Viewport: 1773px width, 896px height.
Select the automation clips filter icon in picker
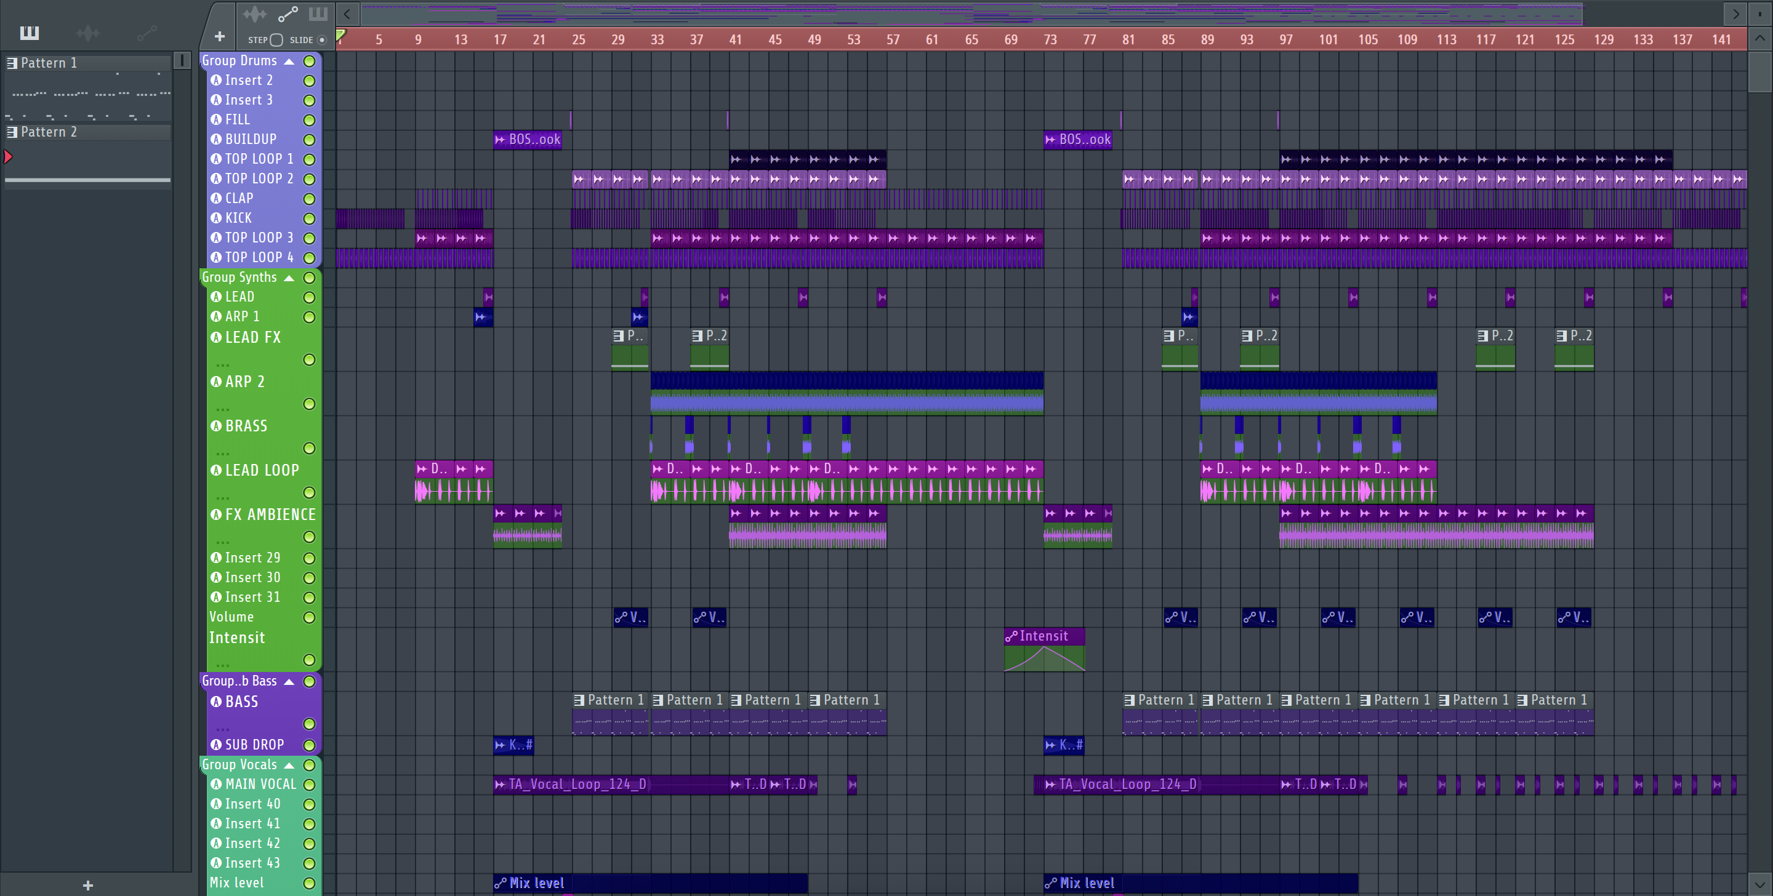pos(147,33)
